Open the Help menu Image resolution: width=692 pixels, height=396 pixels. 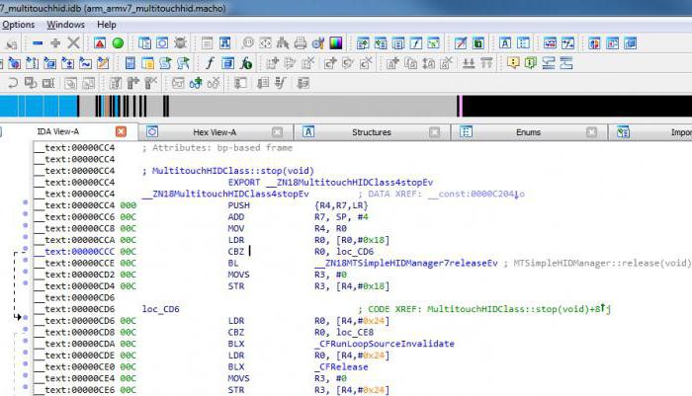[107, 24]
